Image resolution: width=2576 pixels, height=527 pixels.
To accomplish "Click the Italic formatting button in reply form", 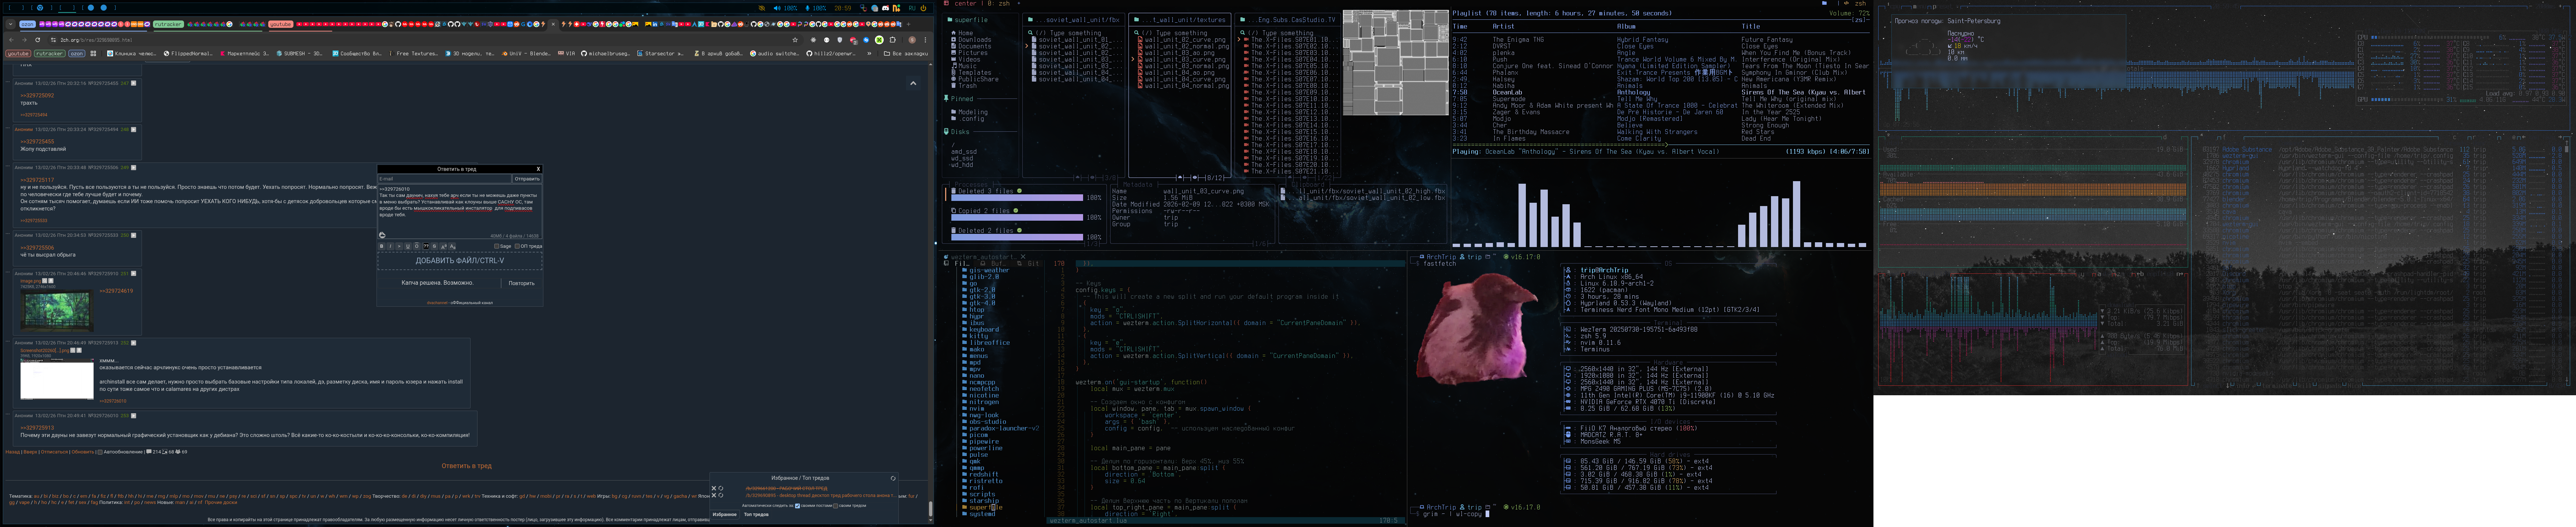I will [391, 246].
